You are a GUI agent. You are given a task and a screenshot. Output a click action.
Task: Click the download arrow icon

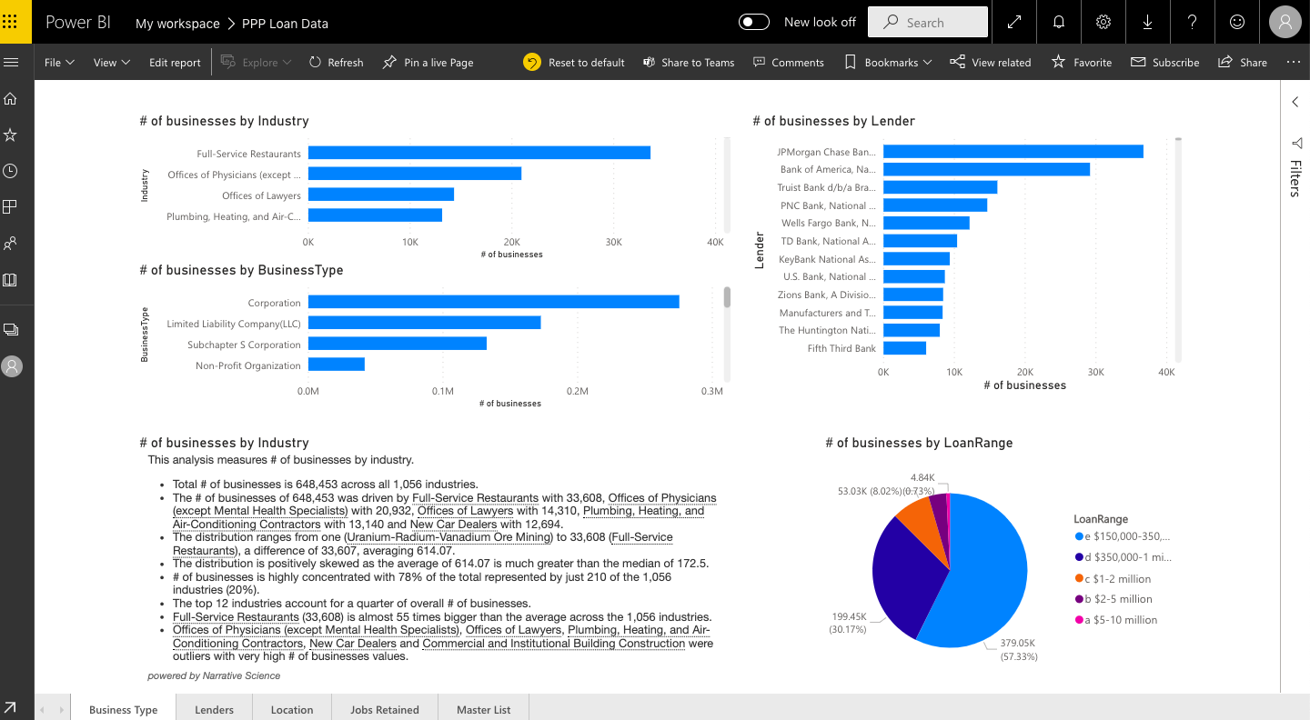pyautogui.click(x=1148, y=22)
